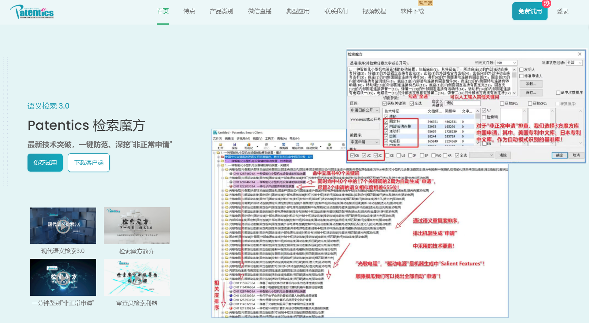Image resolution: width=589 pixels, height=323 pixels.
Task: Open the 软件下载 menu item
Action: (x=412, y=11)
